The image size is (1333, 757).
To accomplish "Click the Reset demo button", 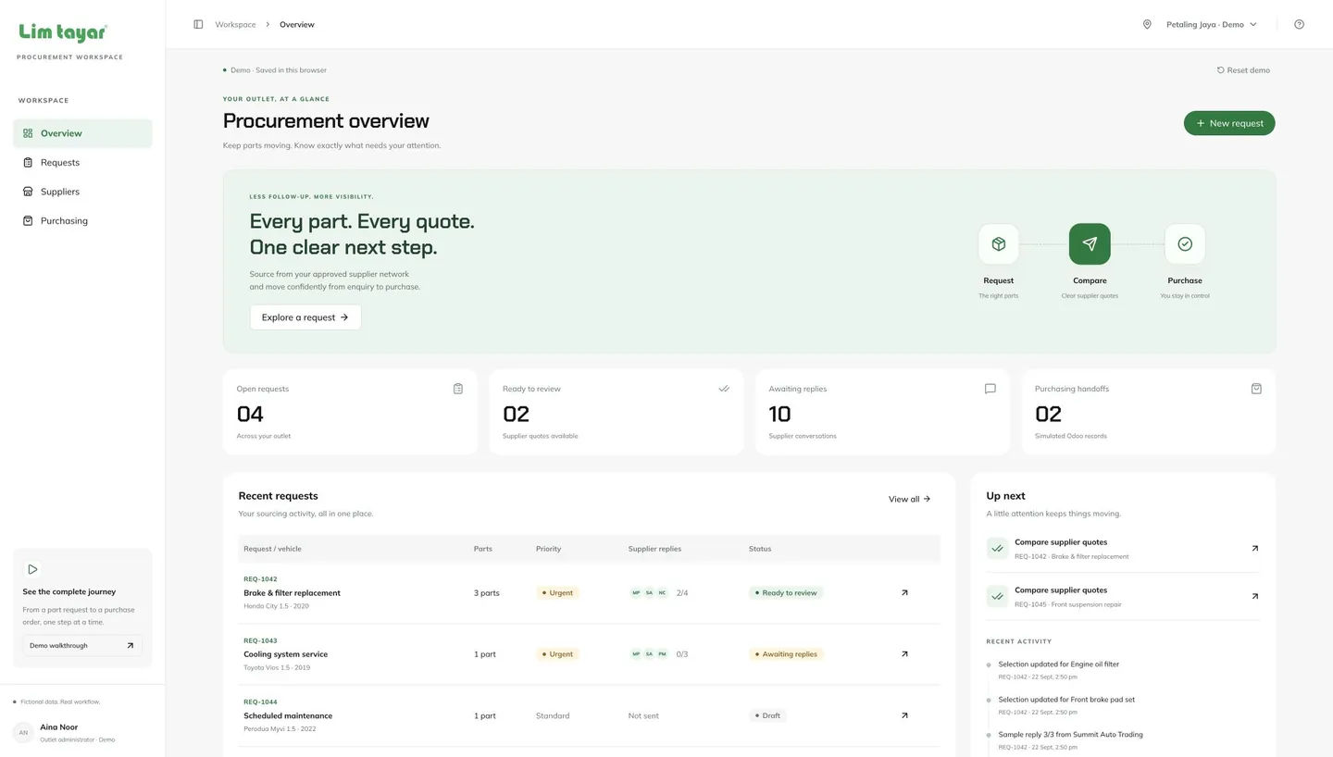I will (1243, 70).
